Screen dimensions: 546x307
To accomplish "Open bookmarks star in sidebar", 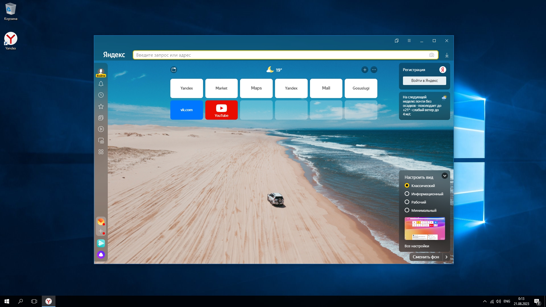I will point(101,106).
